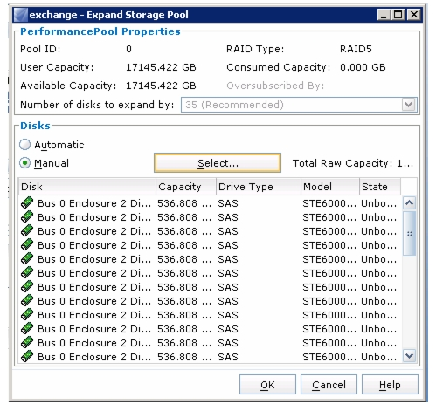The height and width of the screenshot is (404, 436).
Task: Open Help for this dialog
Action: [x=390, y=385]
